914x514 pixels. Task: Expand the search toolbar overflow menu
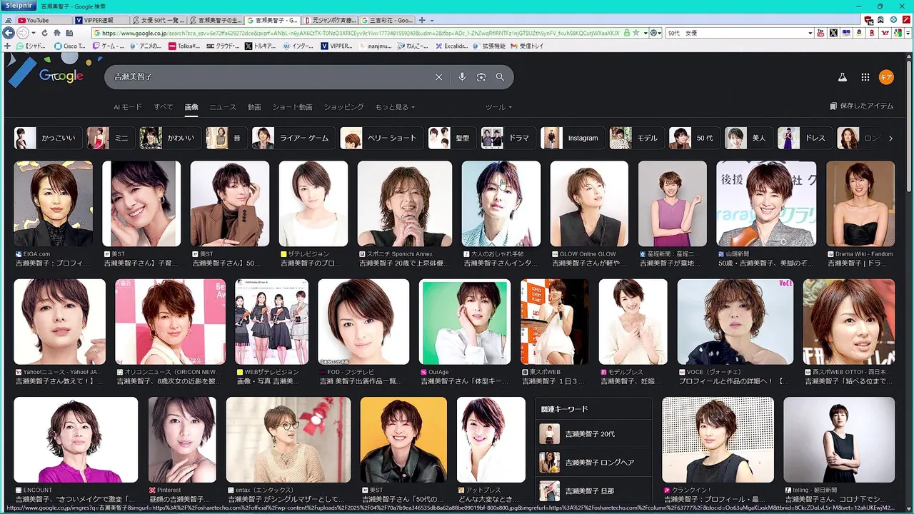[x=908, y=33]
